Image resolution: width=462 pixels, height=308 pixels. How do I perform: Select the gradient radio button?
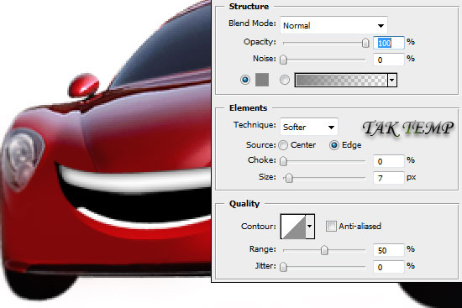[x=284, y=80]
